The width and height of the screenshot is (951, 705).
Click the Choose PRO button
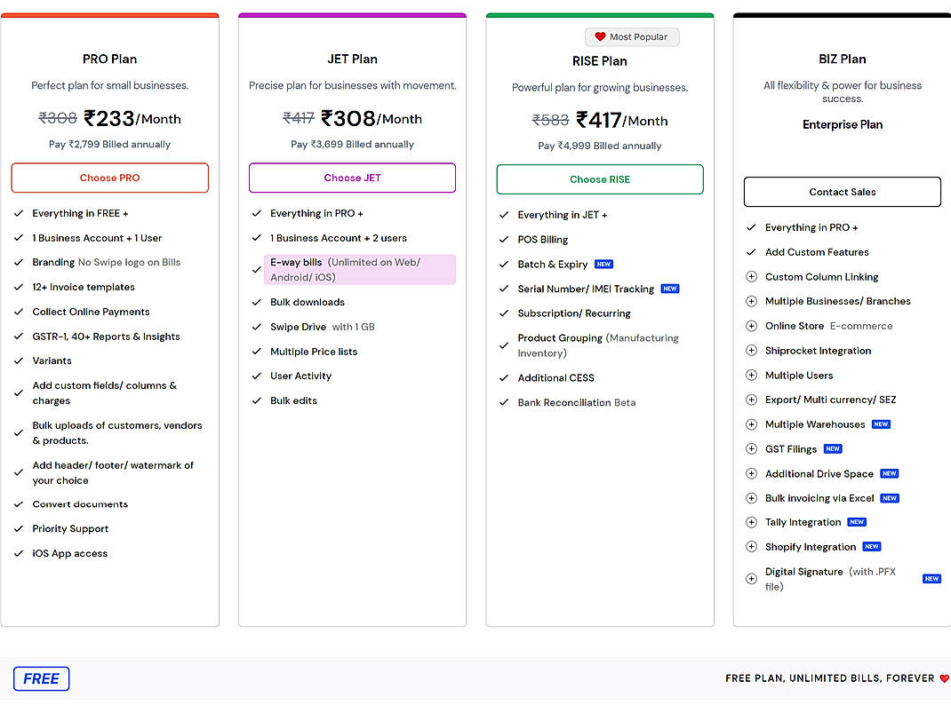click(x=109, y=178)
